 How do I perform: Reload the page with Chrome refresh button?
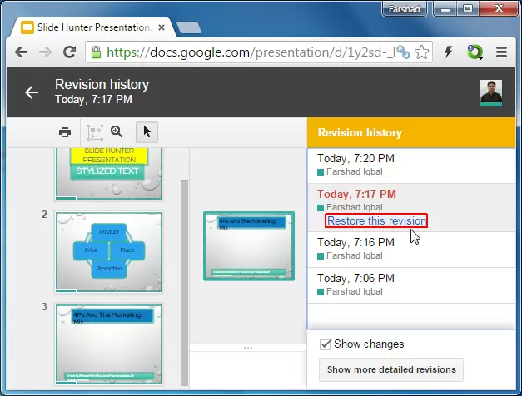70,52
